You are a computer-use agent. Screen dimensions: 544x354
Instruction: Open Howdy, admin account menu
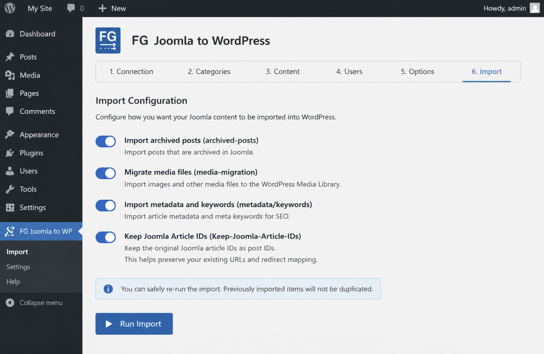(x=505, y=8)
